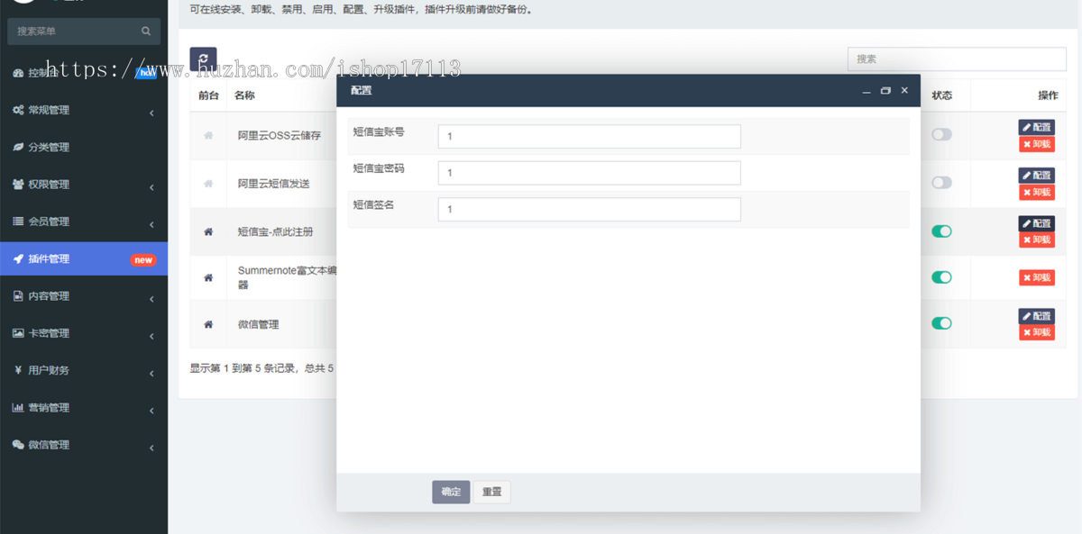Uninstall the Summernote plugin via 卸载

click(x=1037, y=278)
